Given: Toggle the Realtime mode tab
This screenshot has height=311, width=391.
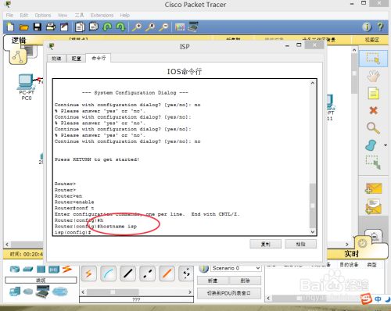Looking at the screenshot, I should [351, 253].
